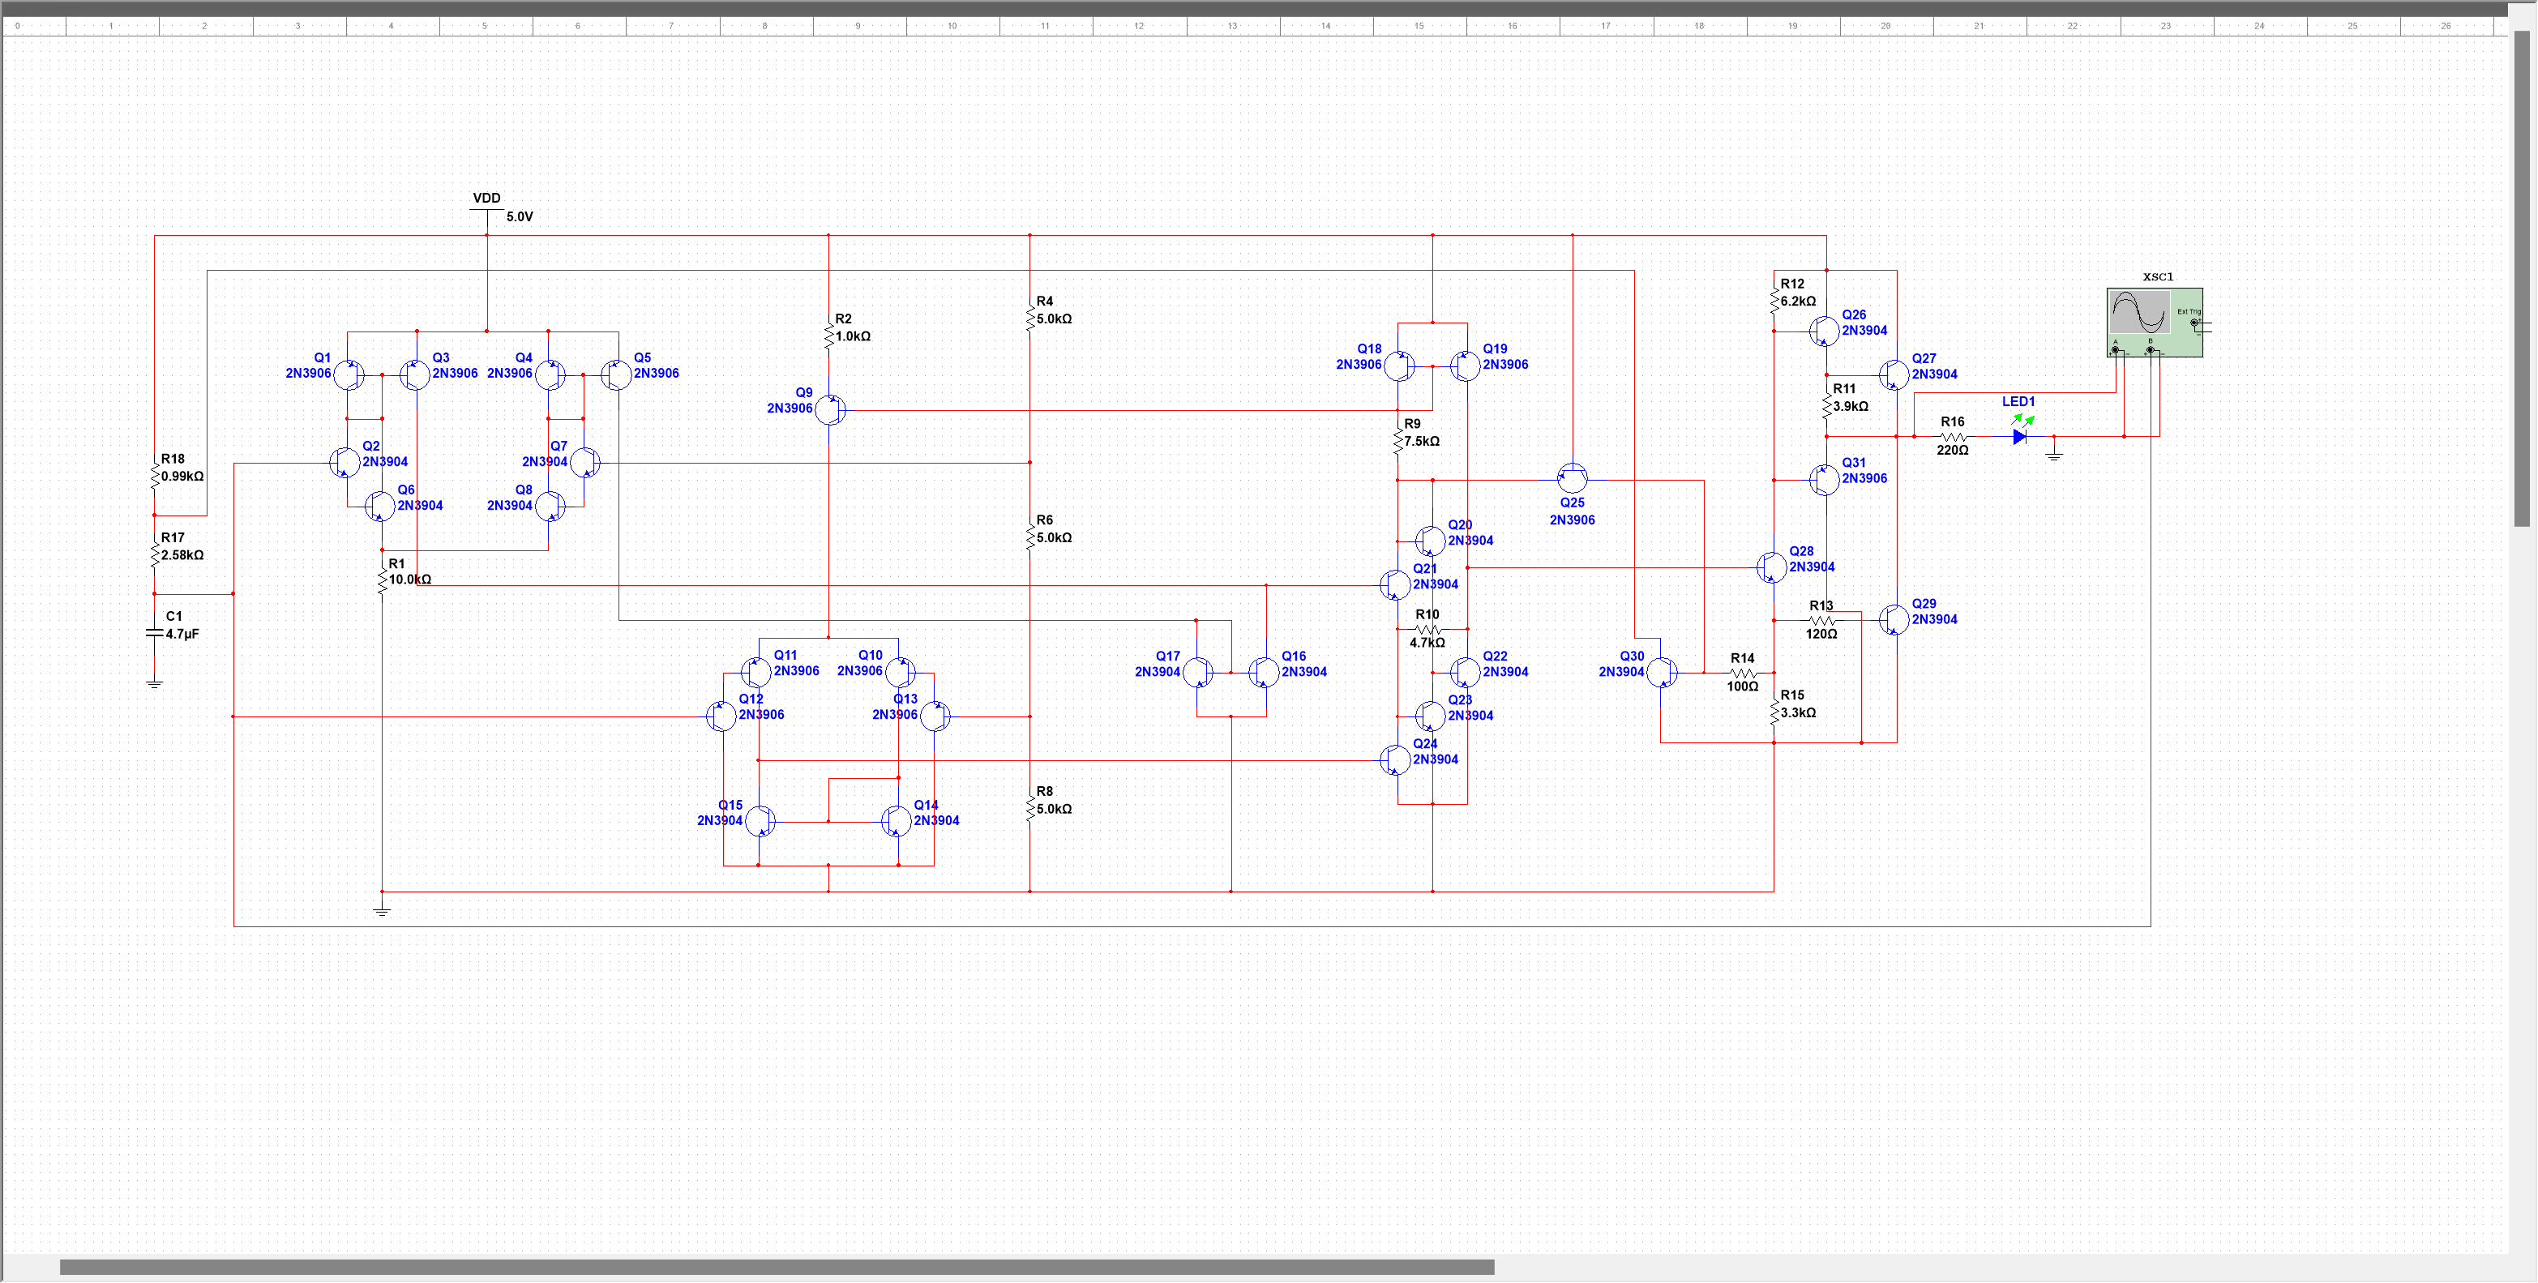
Task: Select resistor R17 2.58kΩ
Action: (155, 556)
